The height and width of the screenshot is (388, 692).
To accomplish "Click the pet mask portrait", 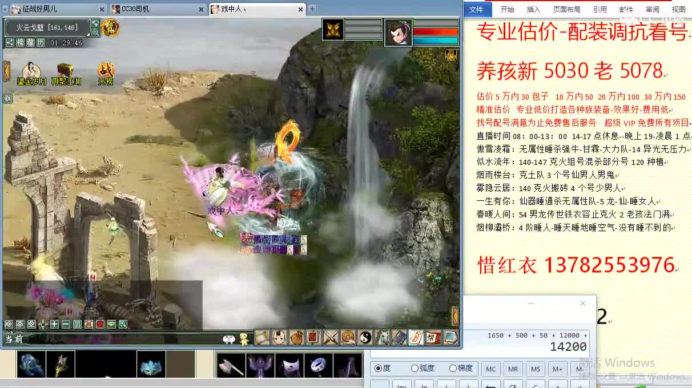I will coord(333,29).
